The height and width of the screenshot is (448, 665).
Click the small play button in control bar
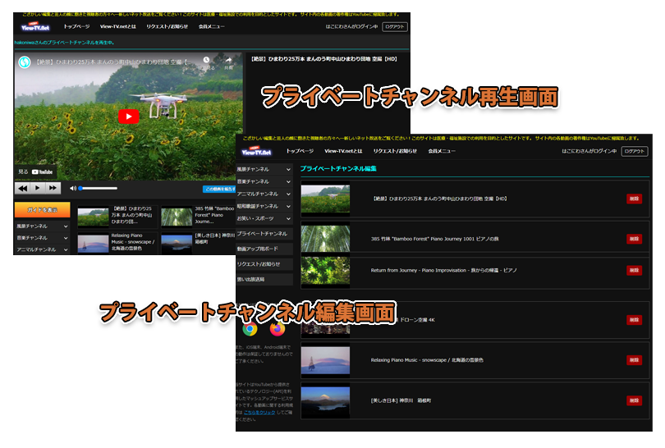point(38,188)
